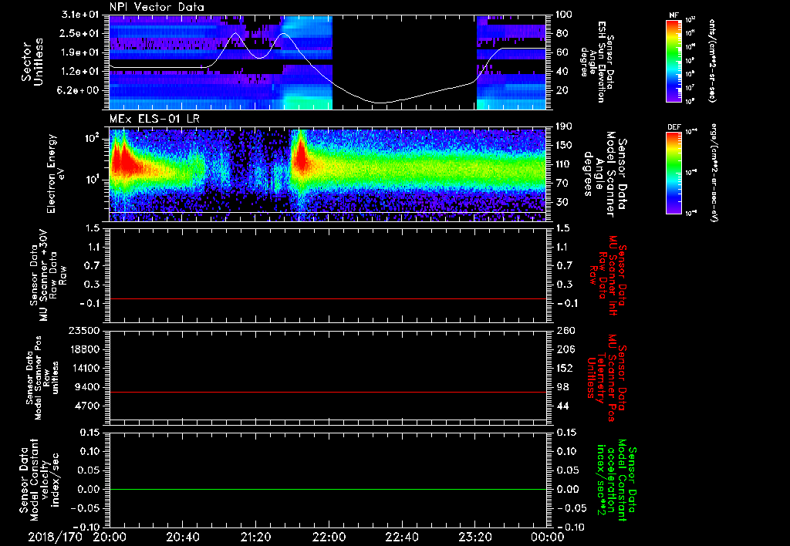The width and height of the screenshot is (790, 546).
Task: Click the "1.2e+01" sector axis value
Action: point(80,72)
